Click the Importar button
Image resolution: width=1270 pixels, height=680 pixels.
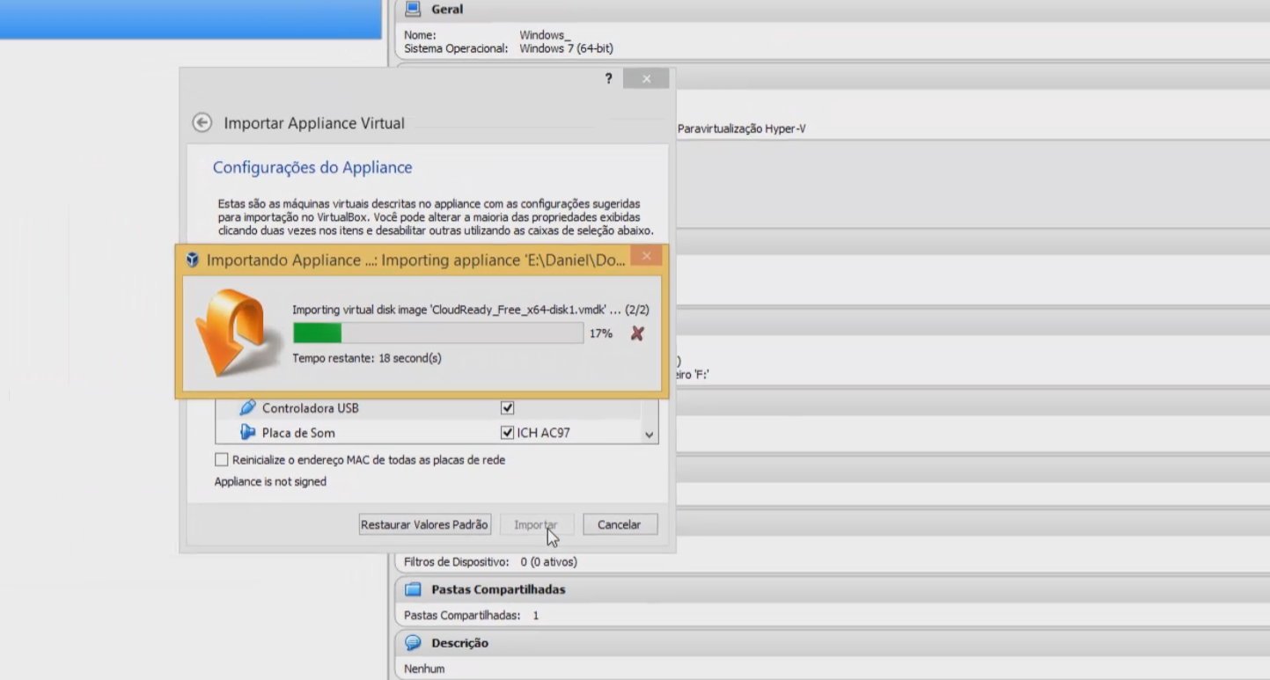tap(536, 524)
